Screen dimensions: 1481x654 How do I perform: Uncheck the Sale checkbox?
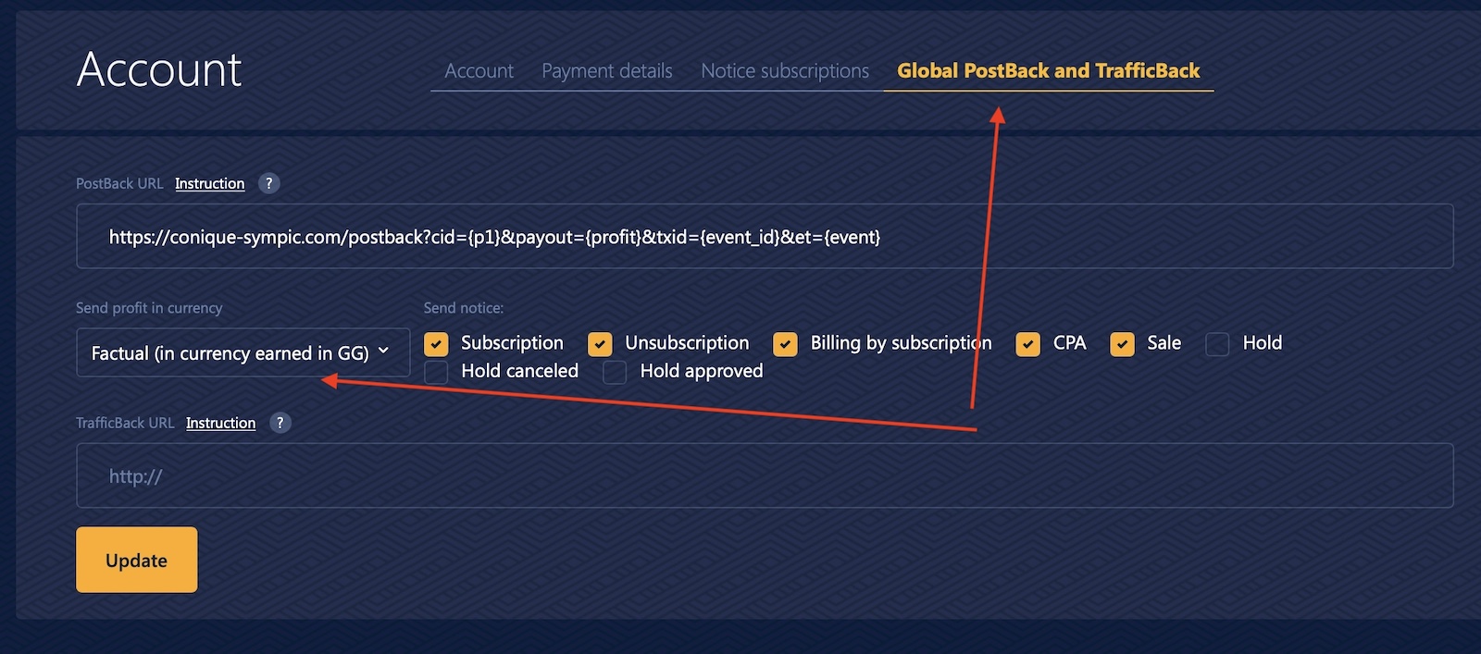coord(1122,344)
